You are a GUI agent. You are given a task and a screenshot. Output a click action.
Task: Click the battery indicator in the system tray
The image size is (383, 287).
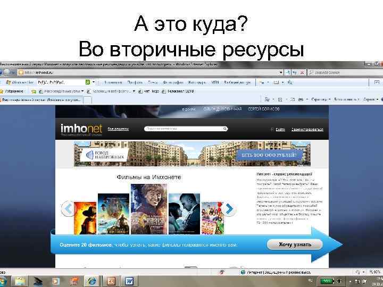tap(327, 281)
